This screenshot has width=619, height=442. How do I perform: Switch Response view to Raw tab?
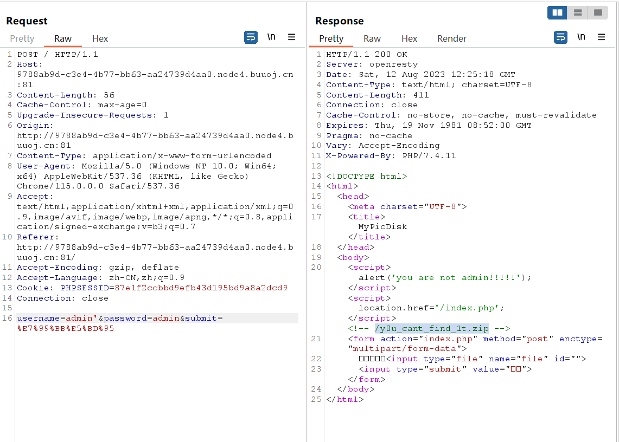pos(372,38)
